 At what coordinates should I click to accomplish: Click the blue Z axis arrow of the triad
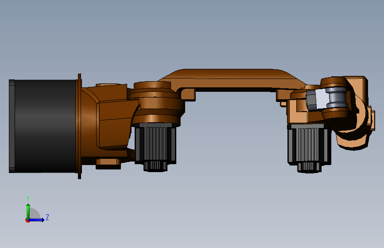coord(36,220)
